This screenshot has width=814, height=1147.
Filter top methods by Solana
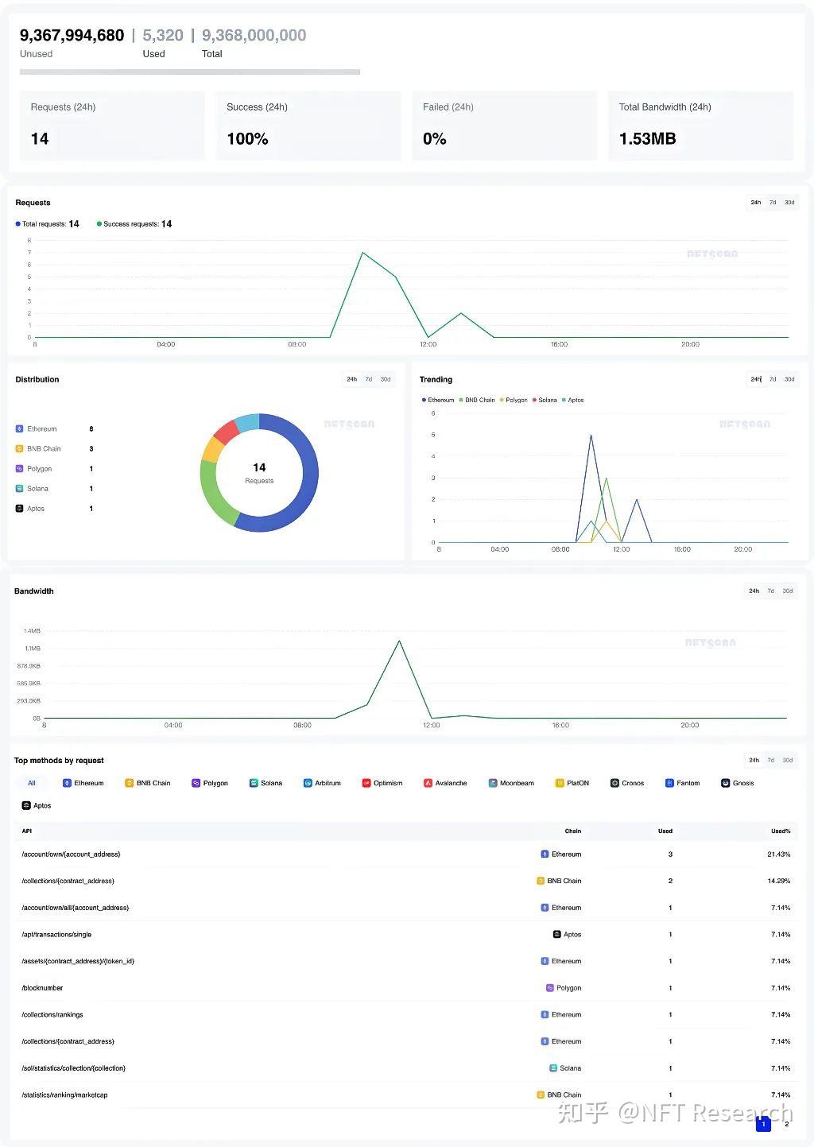[266, 783]
